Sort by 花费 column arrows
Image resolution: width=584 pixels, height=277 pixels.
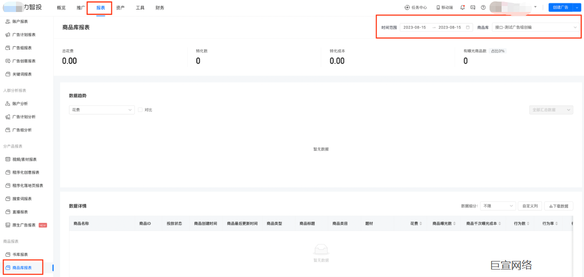[x=421, y=223]
